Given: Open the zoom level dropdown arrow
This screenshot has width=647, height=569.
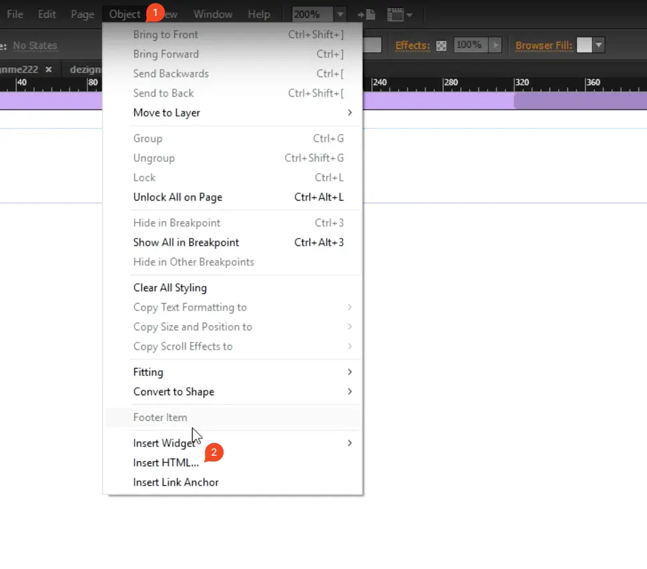Looking at the screenshot, I should pyautogui.click(x=341, y=14).
